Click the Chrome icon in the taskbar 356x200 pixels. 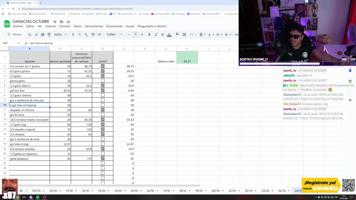tap(17, 197)
